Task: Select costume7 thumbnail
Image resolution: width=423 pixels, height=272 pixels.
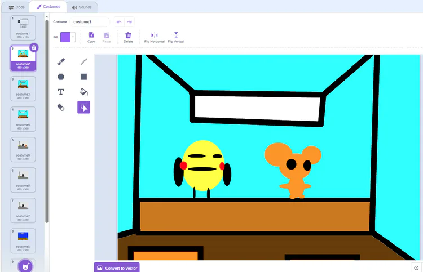Action: click(x=23, y=211)
